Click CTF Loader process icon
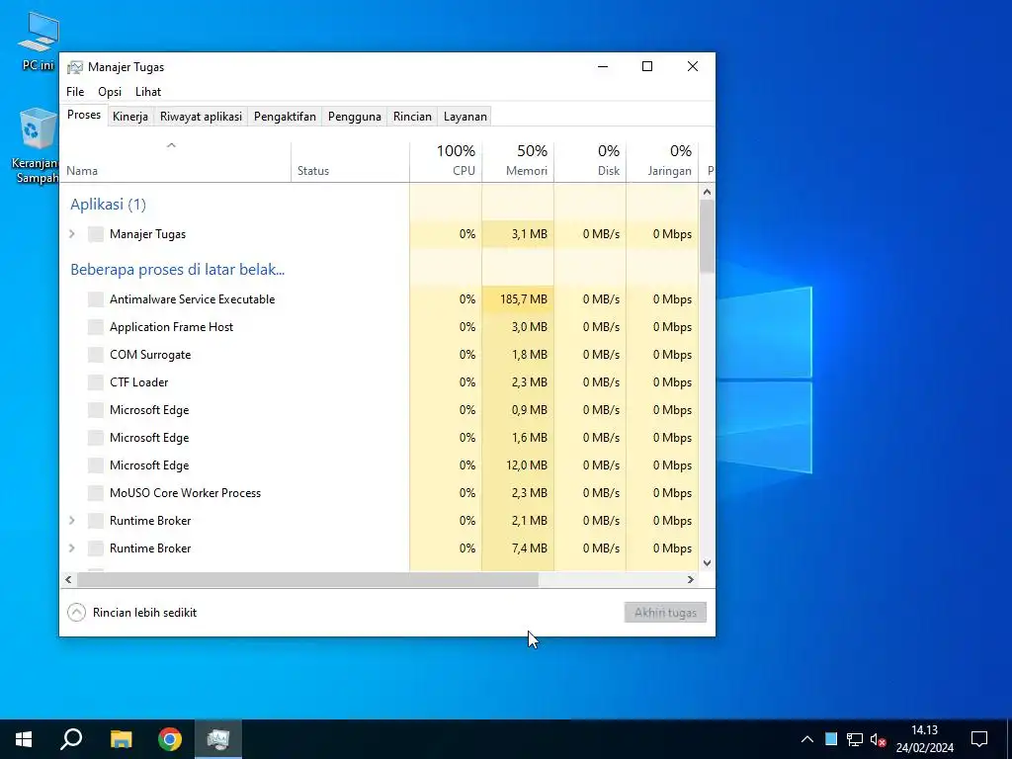Viewport: 1012px width, 759px height. click(x=96, y=382)
